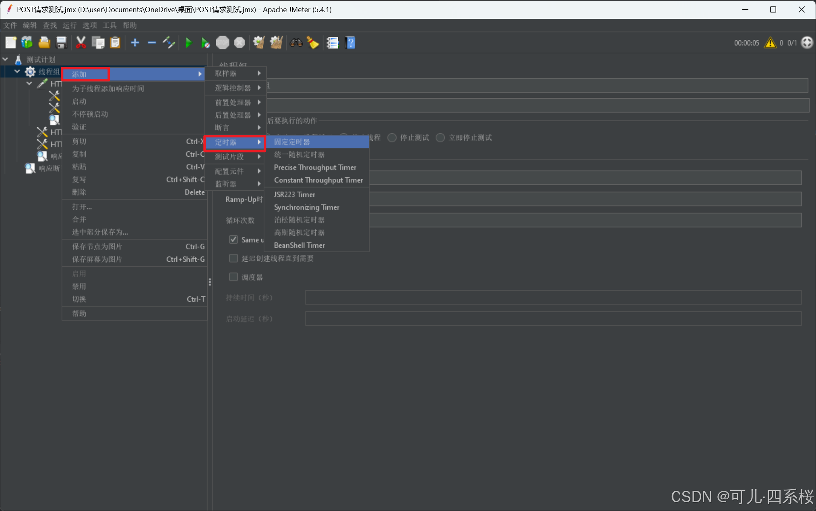
Task: Collapse the 线程组 tree node
Action: [x=17, y=72]
